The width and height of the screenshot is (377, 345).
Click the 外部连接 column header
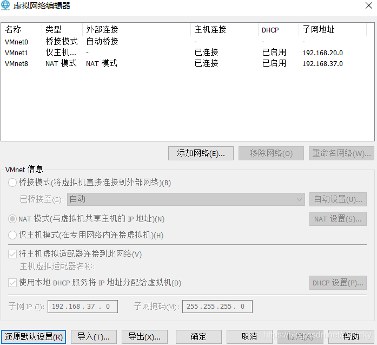pos(136,30)
